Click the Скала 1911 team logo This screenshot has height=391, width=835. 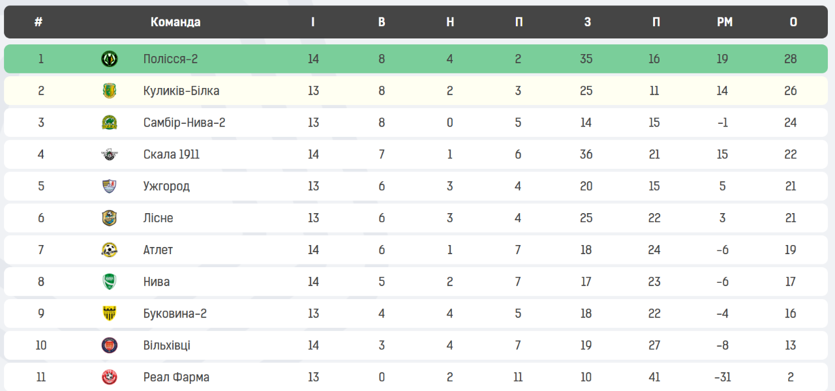pyautogui.click(x=110, y=154)
